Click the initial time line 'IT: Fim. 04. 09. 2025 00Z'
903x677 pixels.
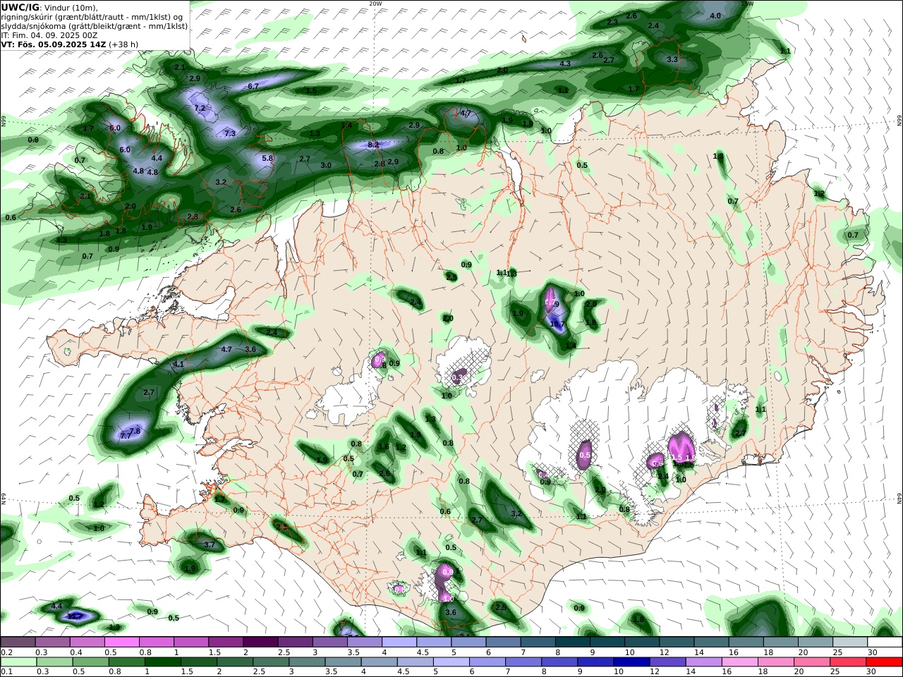pos(49,35)
